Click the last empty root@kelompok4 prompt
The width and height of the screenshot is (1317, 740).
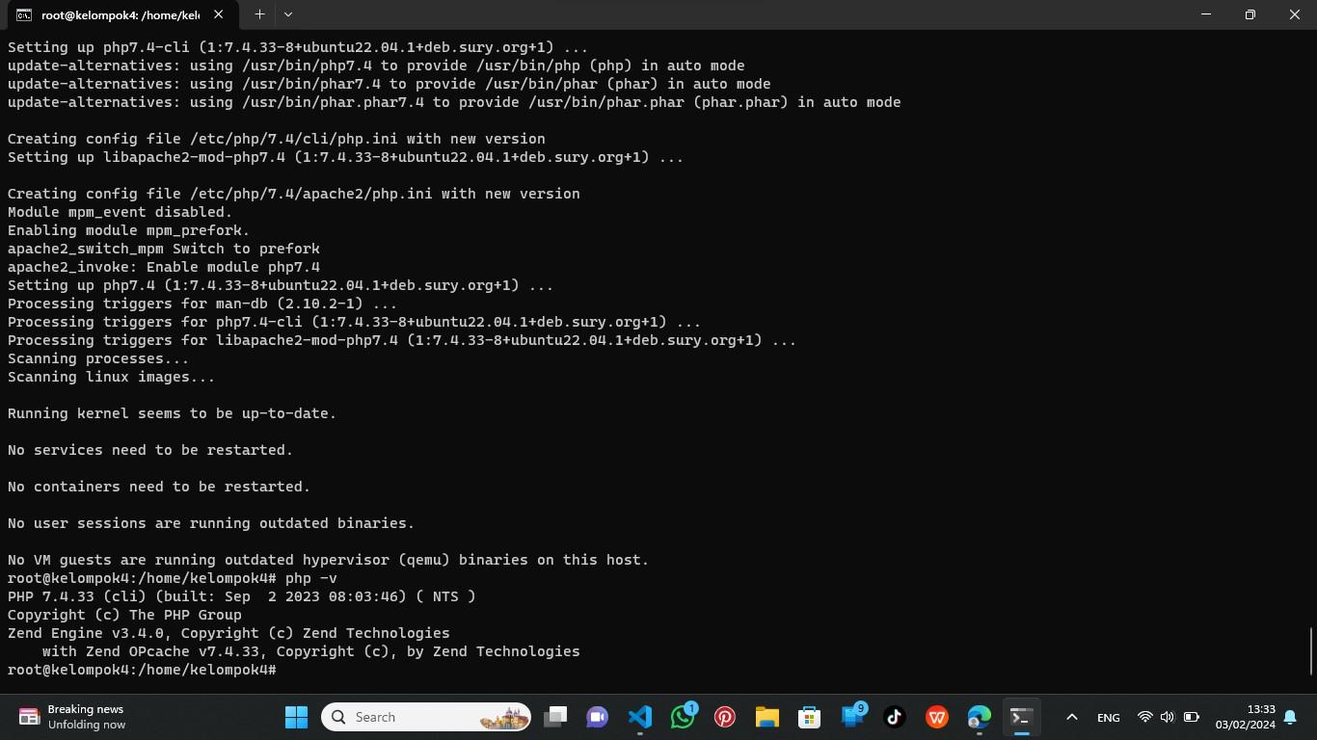click(143, 670)
